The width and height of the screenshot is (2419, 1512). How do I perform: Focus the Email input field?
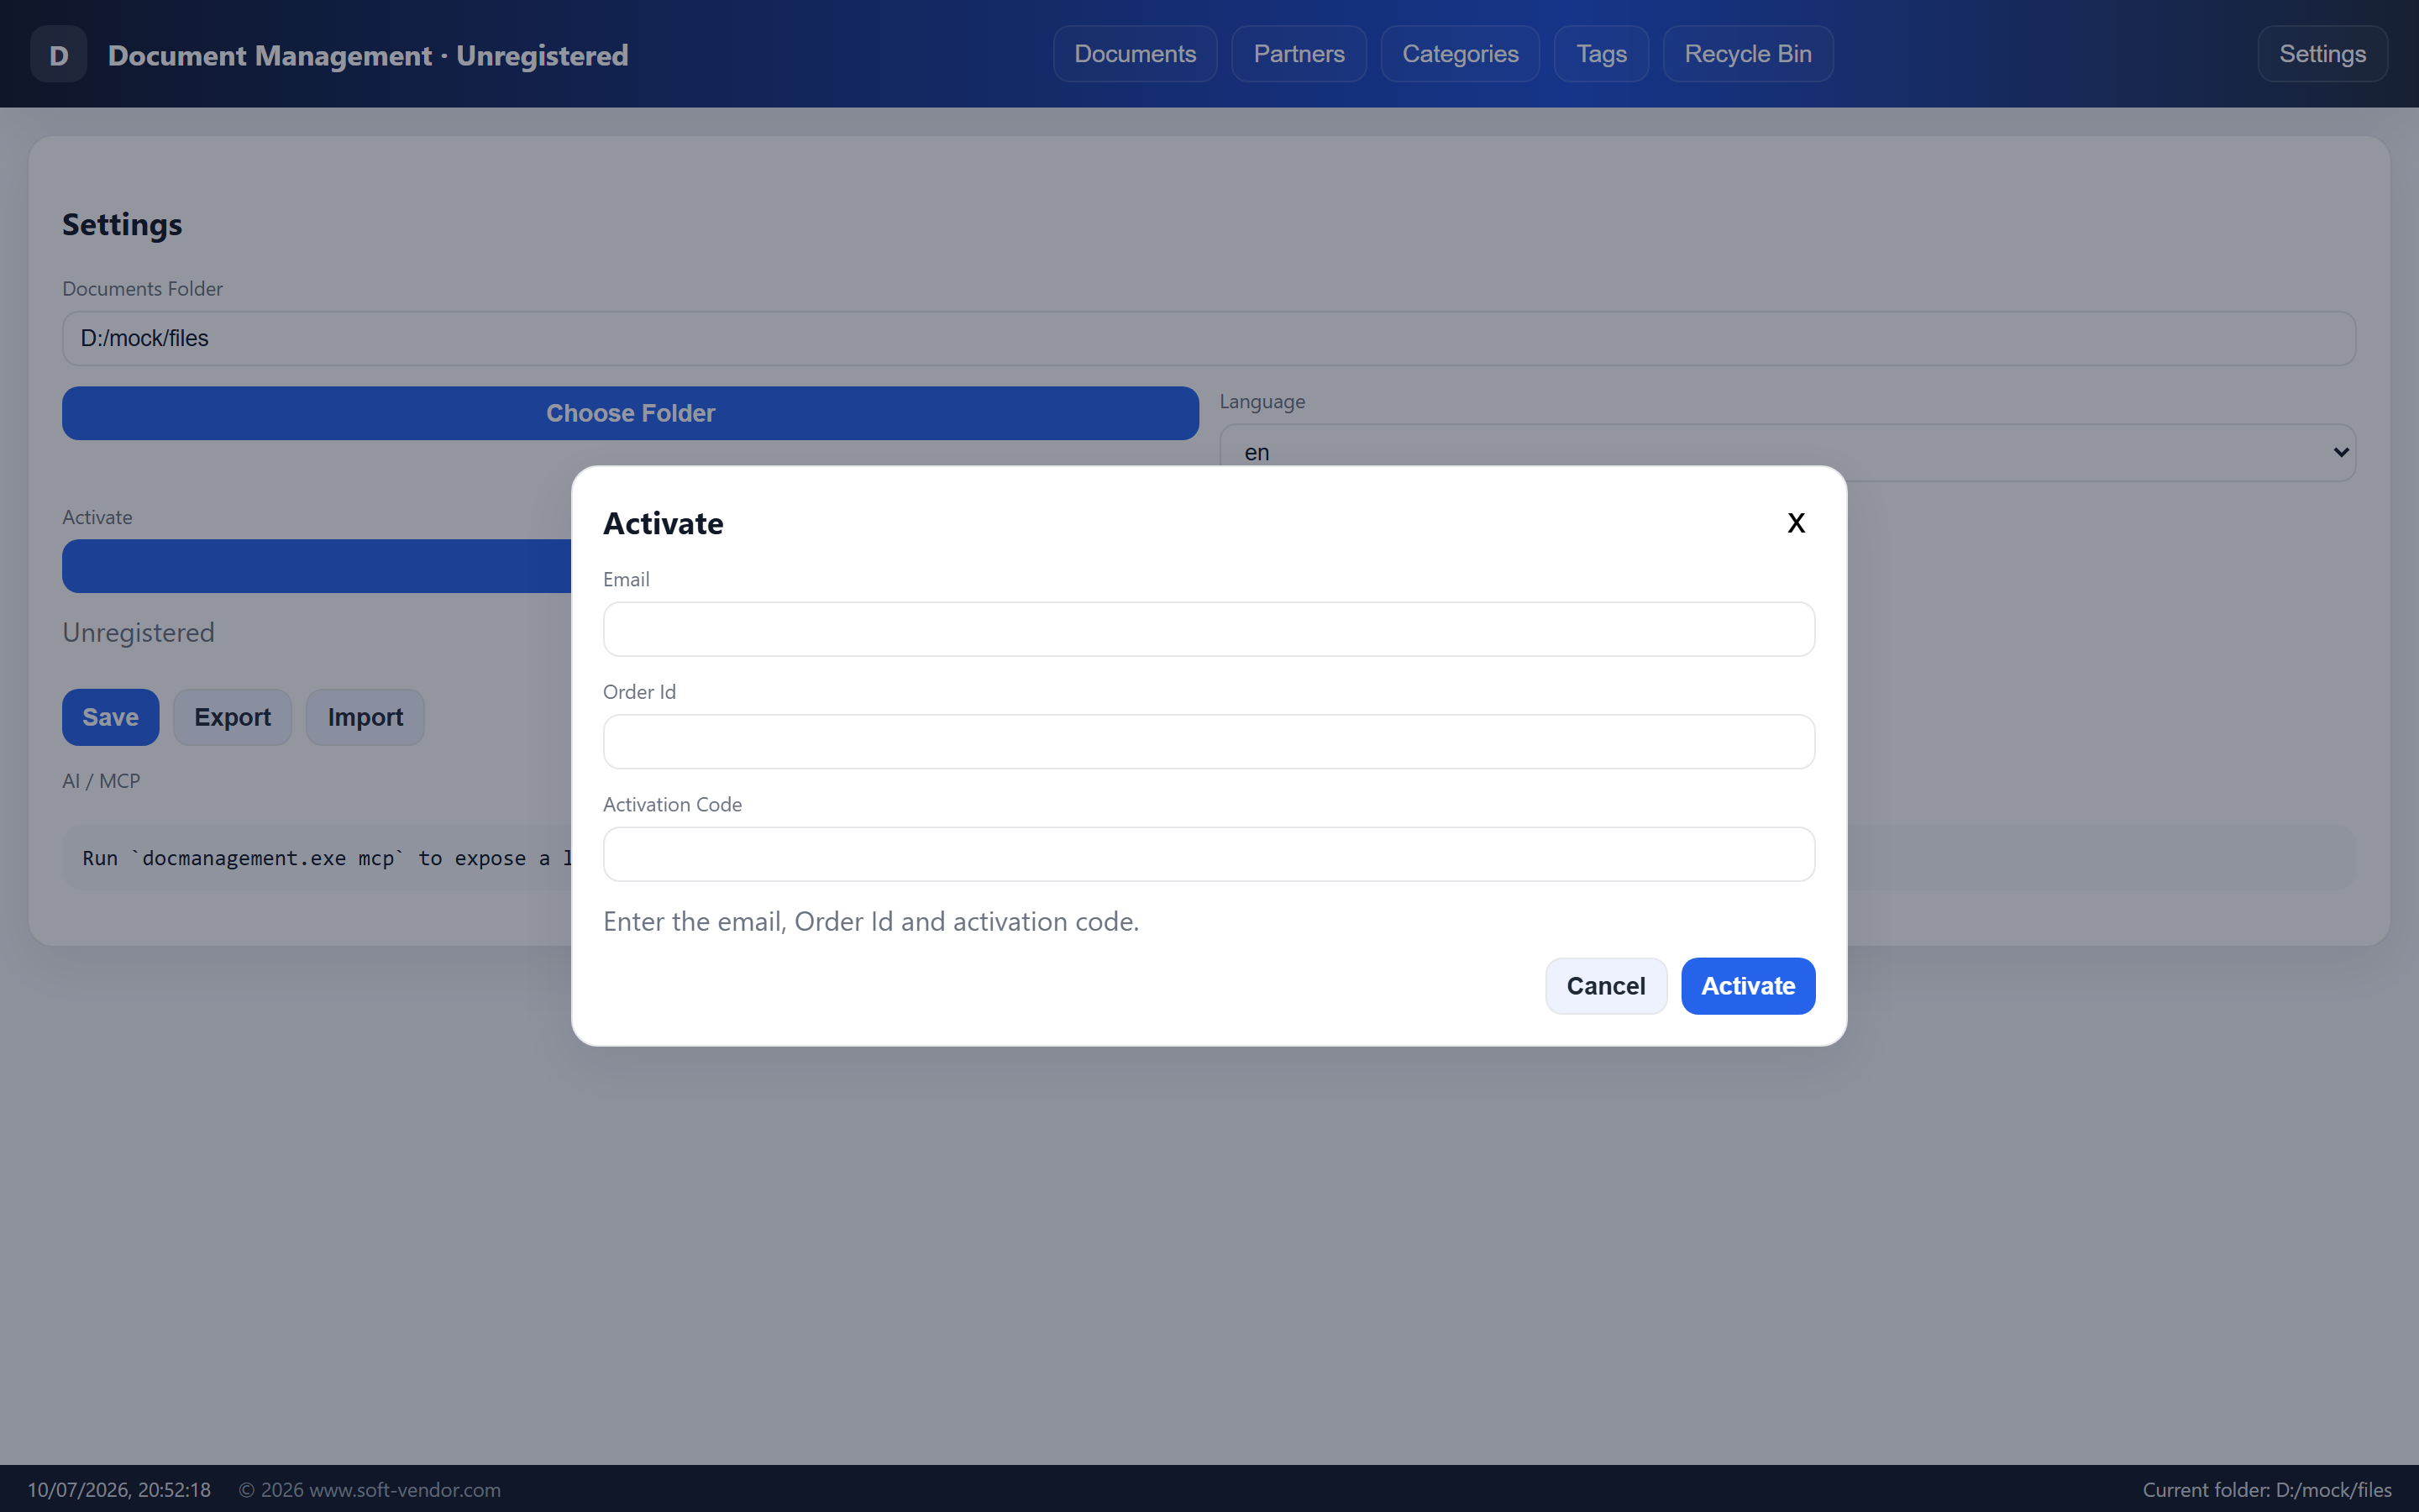[x=1209, y=629]
